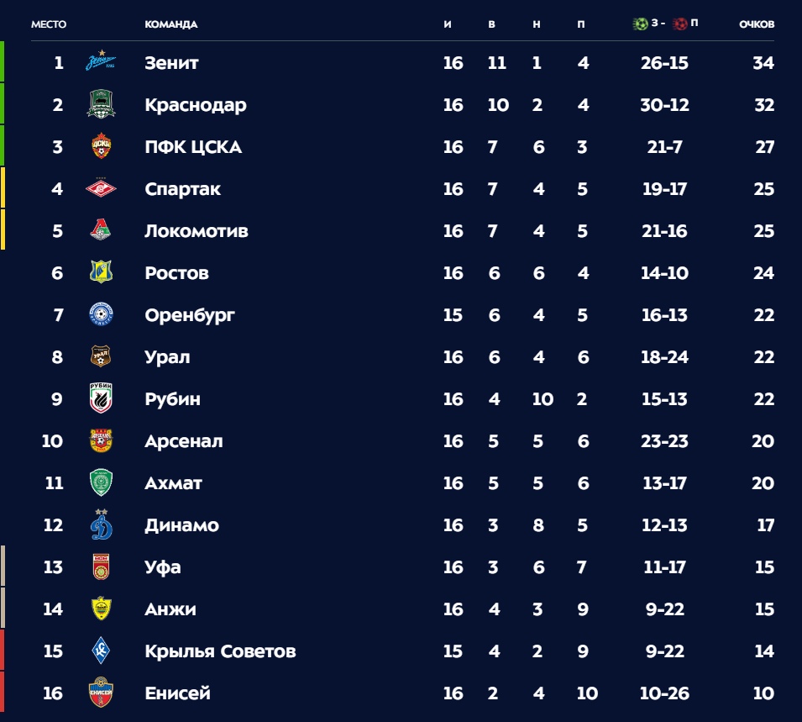
Task: Click the Spartak club logo
Action: (102, 189)
